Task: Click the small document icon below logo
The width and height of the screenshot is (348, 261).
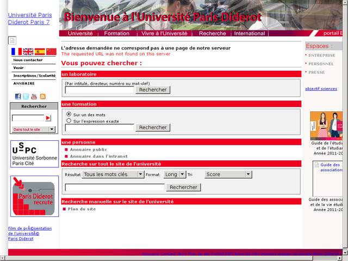Action: (12, 40)
